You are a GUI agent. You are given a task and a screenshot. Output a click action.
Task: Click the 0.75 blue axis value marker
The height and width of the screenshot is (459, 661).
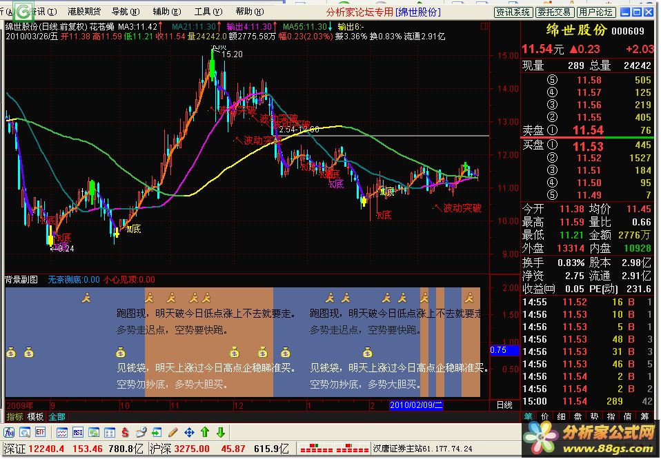(504, 350)
